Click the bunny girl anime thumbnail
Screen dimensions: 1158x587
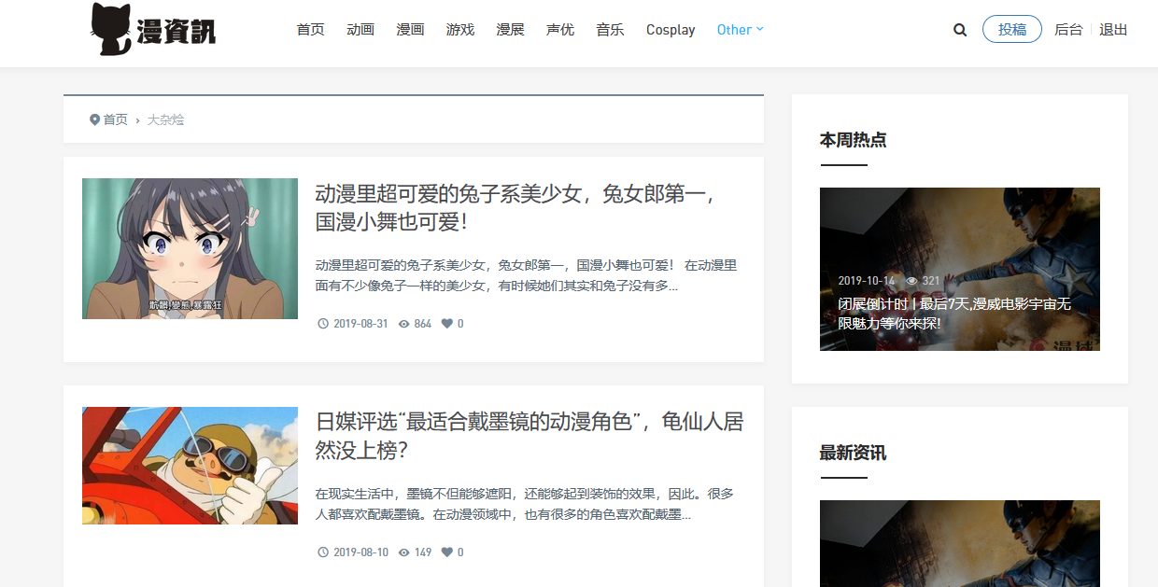point(190,248)
